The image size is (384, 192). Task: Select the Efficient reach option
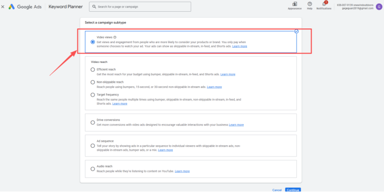pyautogui.click(x=92, y=70)
